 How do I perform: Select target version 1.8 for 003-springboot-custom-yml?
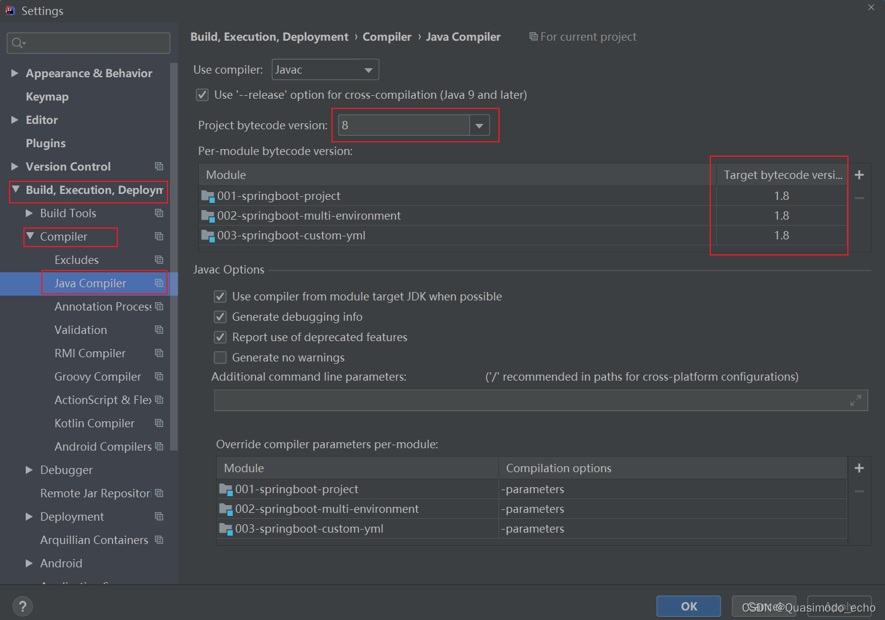(x=781, y=235)
